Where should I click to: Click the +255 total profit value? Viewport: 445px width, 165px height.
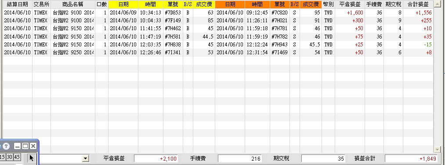point(426,21)
